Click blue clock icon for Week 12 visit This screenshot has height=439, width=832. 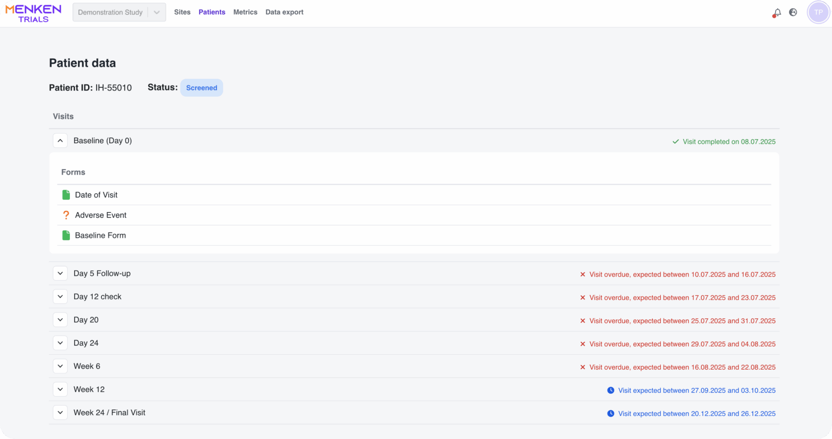pos(611,390)
